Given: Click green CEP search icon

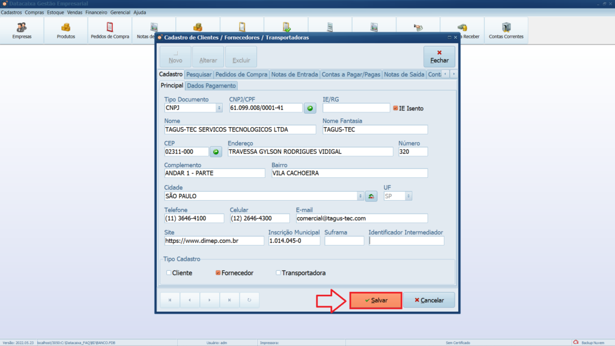Looking at the screenshot, I should point(216,152).
